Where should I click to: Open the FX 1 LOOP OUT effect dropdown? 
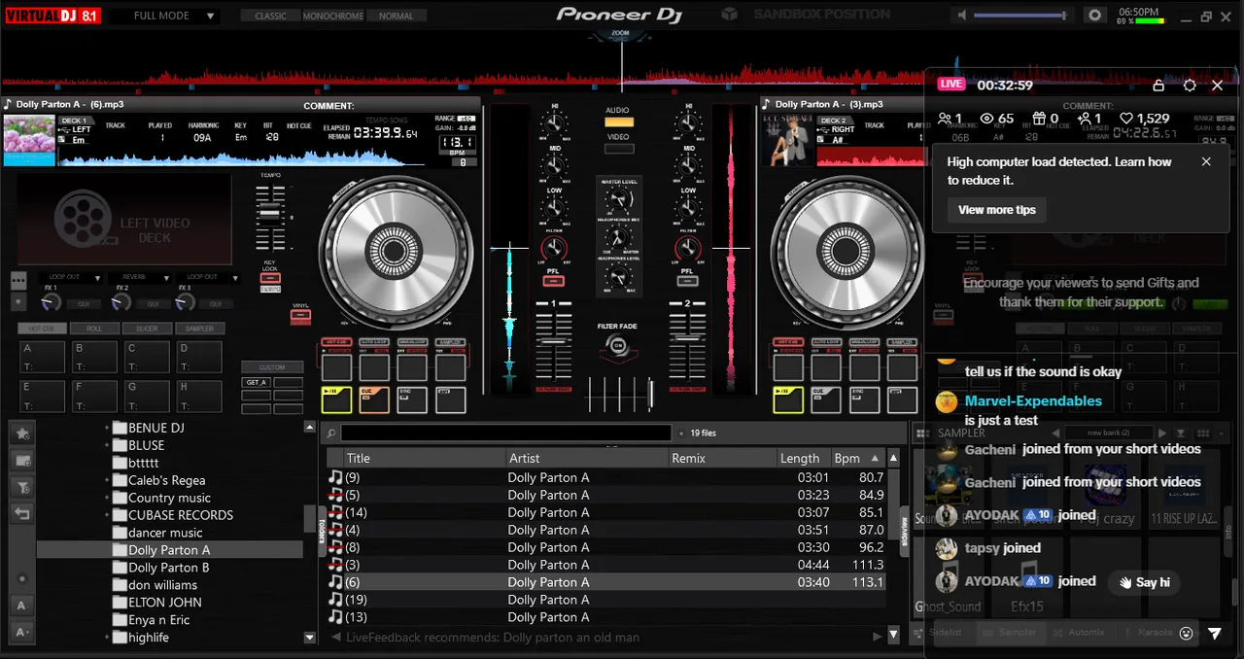[x=71, y=277]
